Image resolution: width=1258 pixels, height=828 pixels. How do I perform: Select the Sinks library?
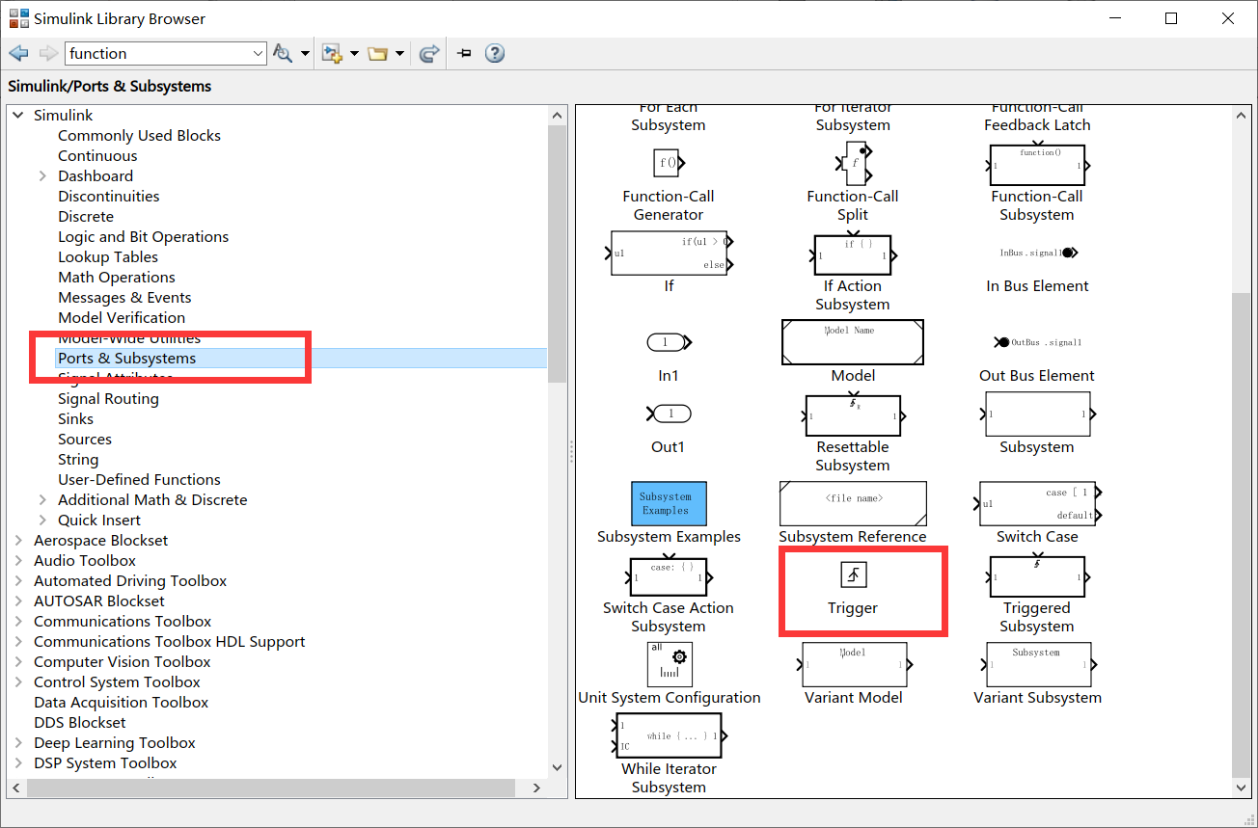click(75, 418)
